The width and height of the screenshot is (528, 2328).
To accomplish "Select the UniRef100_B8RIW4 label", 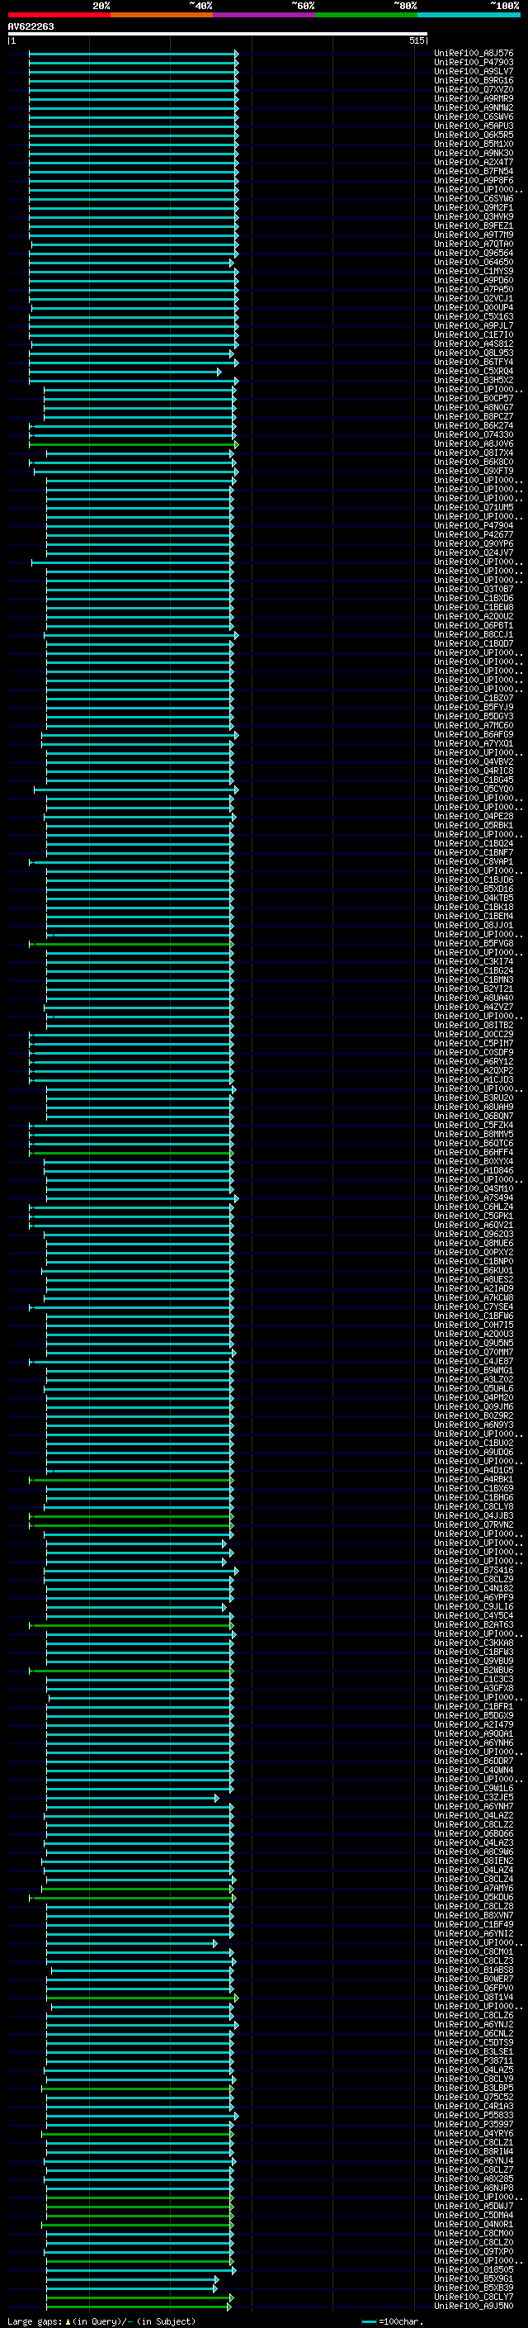I will click(474, 2152).
